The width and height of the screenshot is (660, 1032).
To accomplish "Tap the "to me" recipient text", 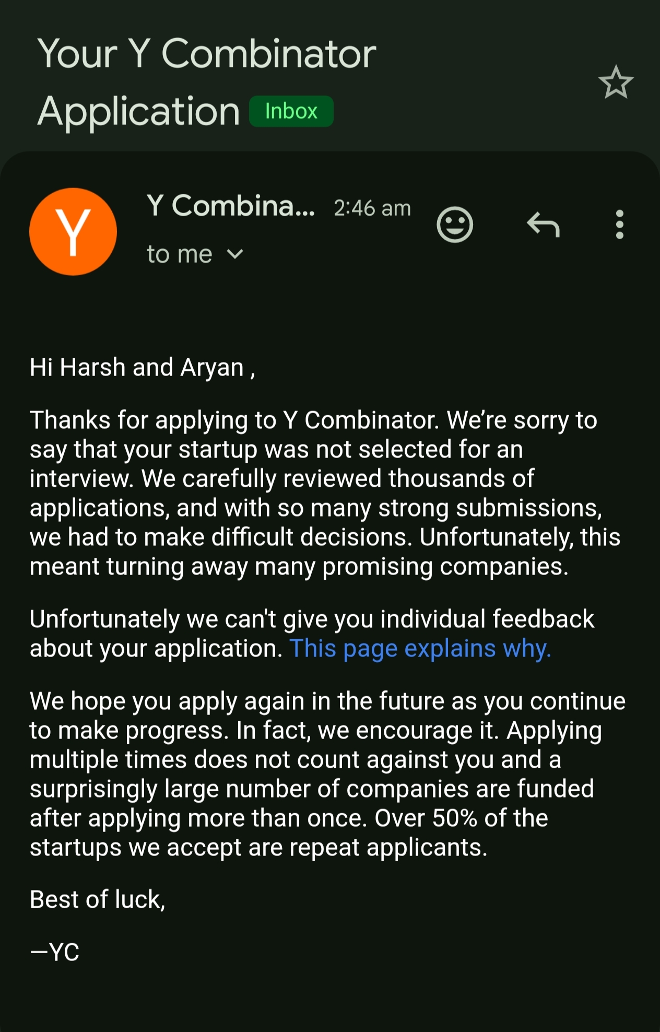I will [x=179, y=254].
